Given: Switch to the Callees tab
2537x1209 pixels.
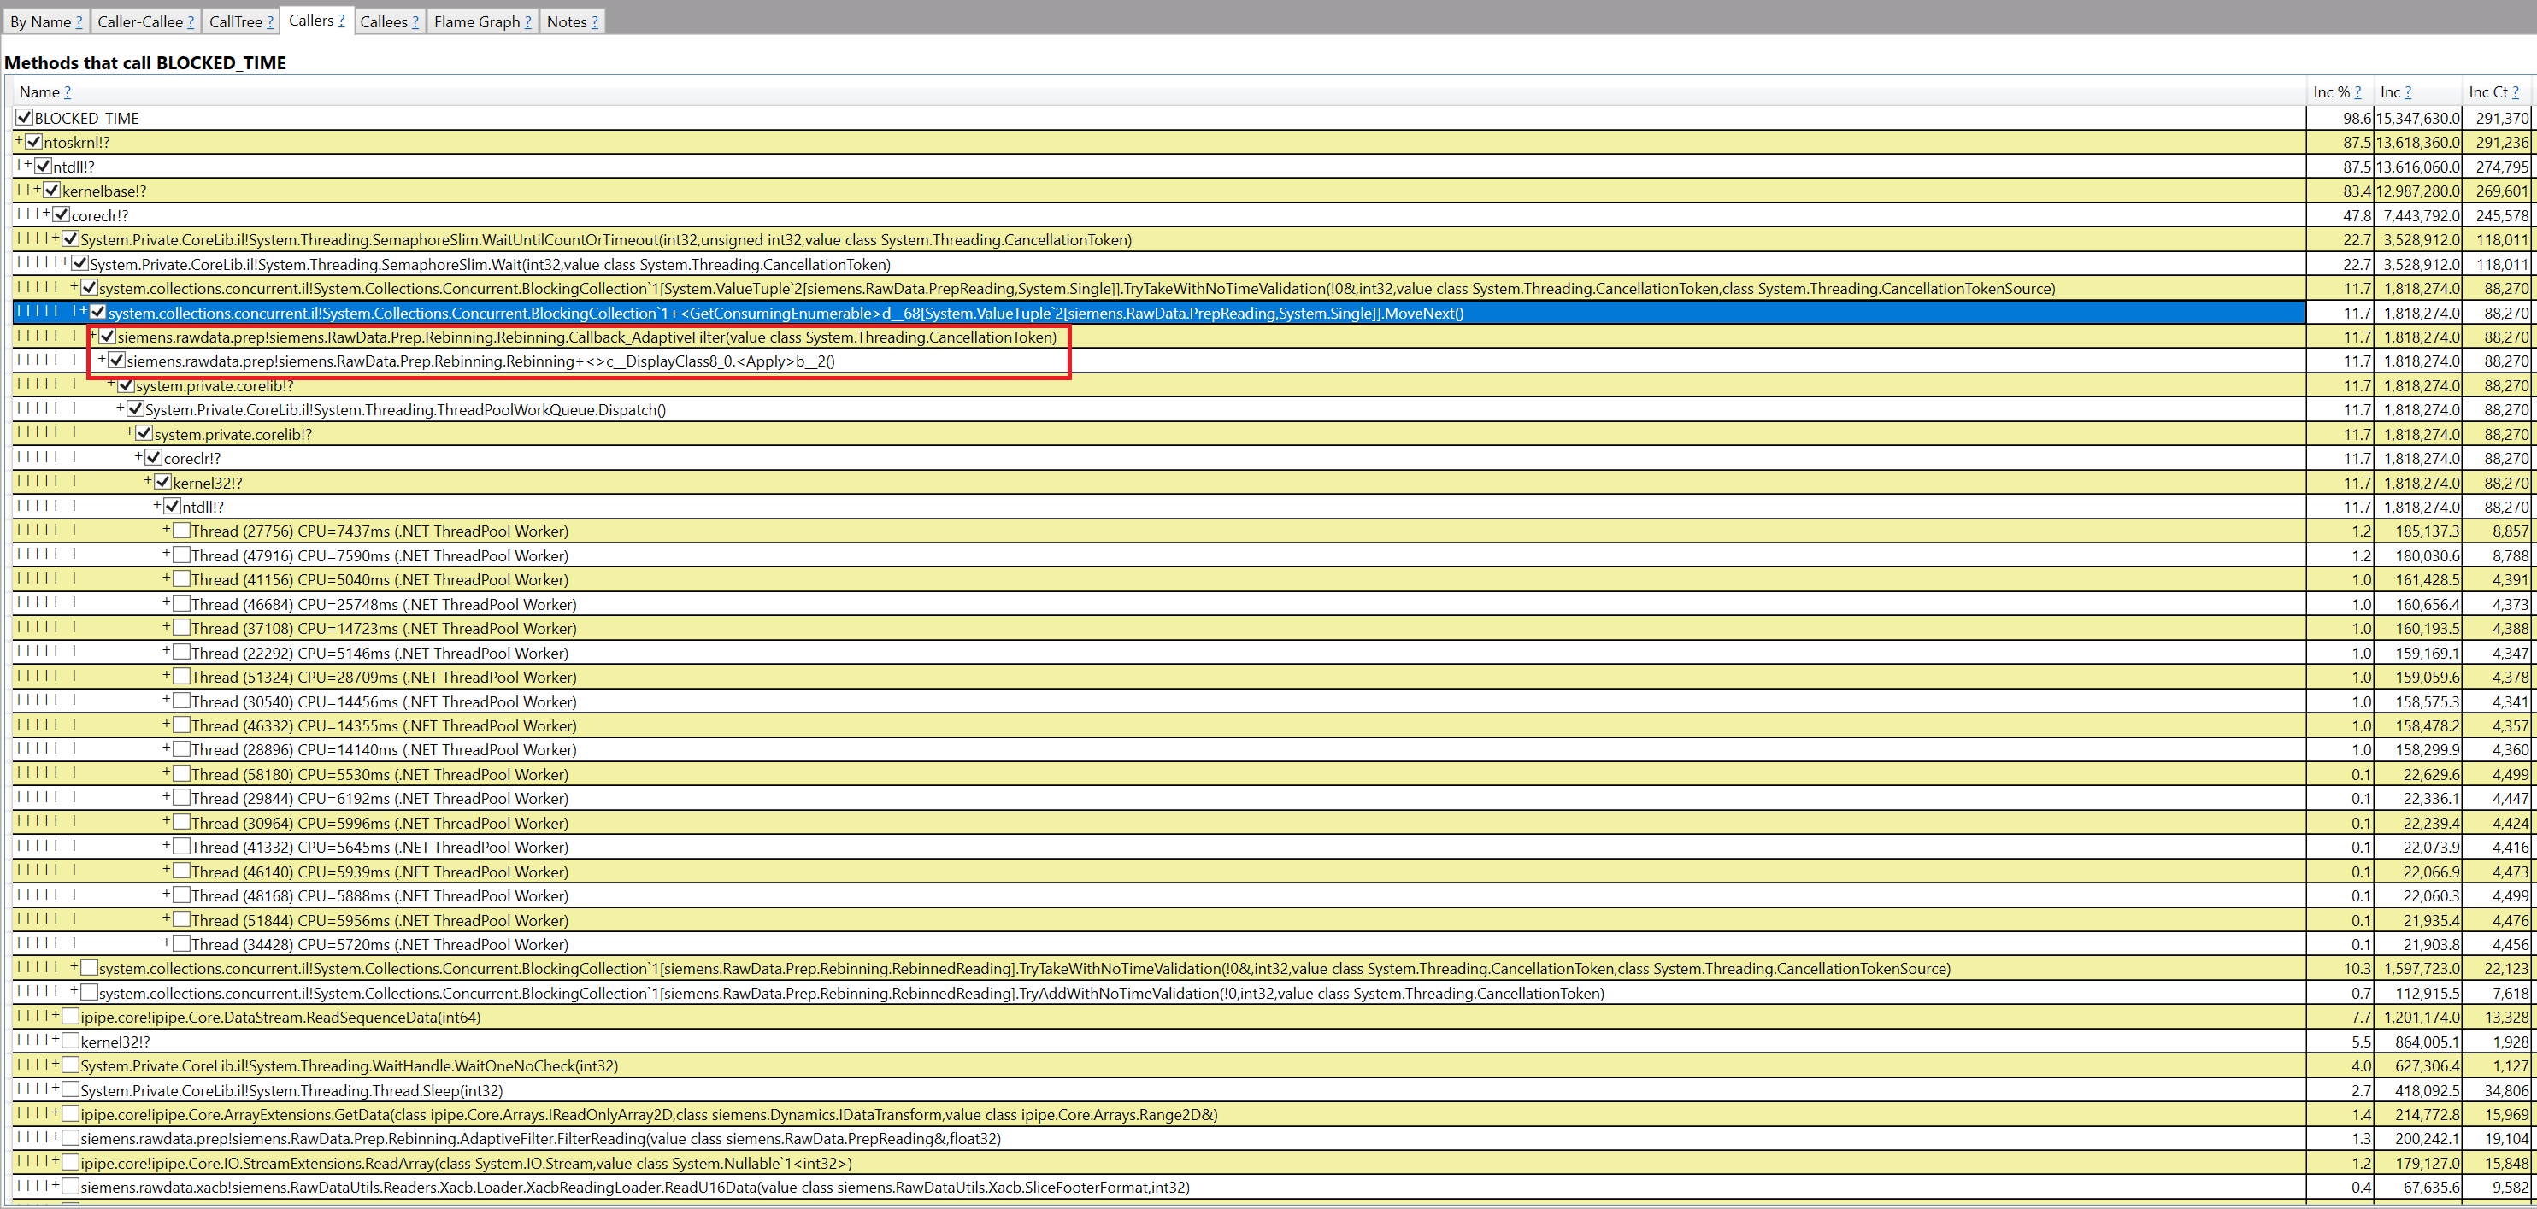Looking at the screenshot, I should [384, 21].
